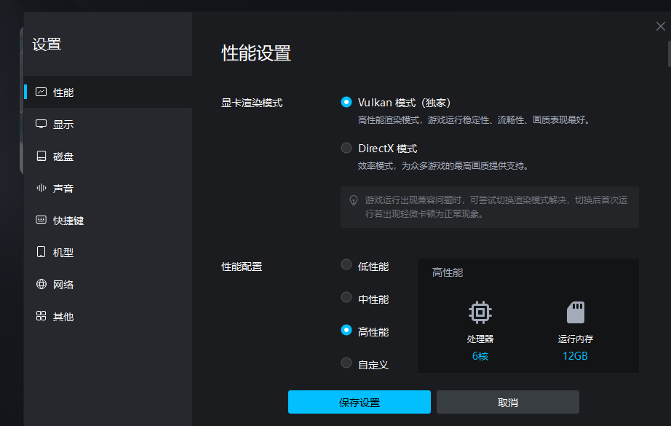Click the 声音 waveform icon
This screenshot has height=426, width=671.
[41, 188]
